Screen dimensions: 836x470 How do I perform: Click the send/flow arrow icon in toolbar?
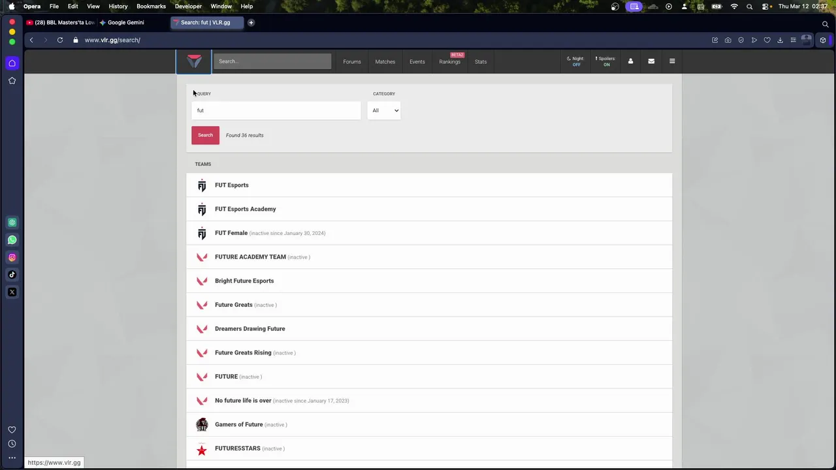[754, 40]
